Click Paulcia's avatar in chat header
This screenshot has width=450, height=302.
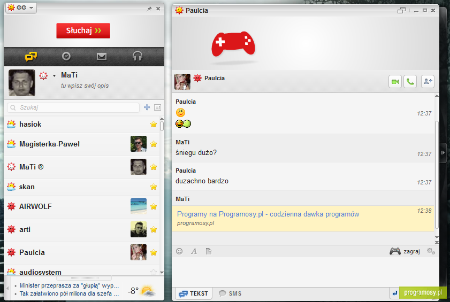point(182,82)
